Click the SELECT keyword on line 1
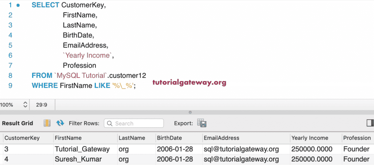Viewport: 374px width, 165px height. coord(45,5)
